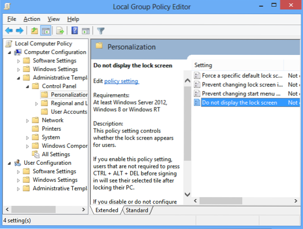Open Help via the question mark icon
This screenshot has width=303, height=229.
coord(75,31)
